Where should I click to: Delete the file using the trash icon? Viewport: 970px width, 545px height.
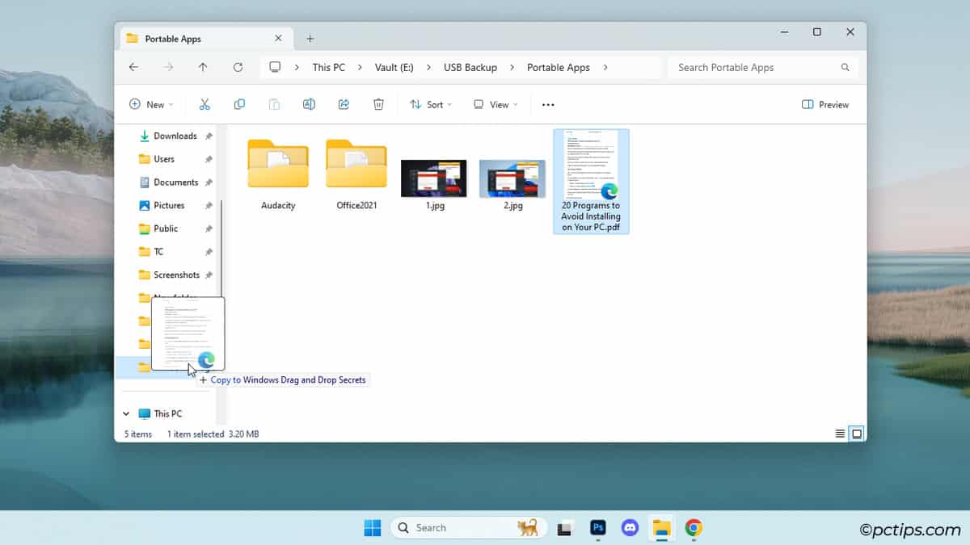(378, 104)
